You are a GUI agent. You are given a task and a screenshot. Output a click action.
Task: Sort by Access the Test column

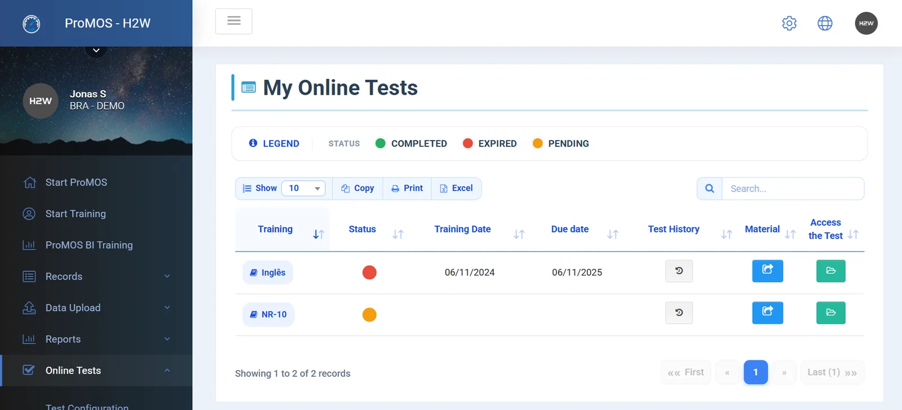point(832,230)
